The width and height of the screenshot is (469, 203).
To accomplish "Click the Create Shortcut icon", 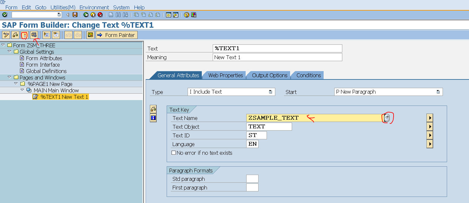I will click(x=175, y=15).
